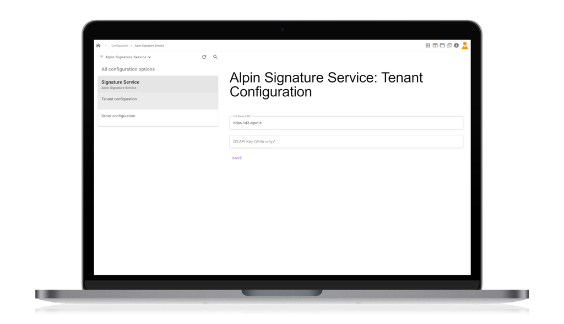Switch to split column layout icon

point(435,45)
